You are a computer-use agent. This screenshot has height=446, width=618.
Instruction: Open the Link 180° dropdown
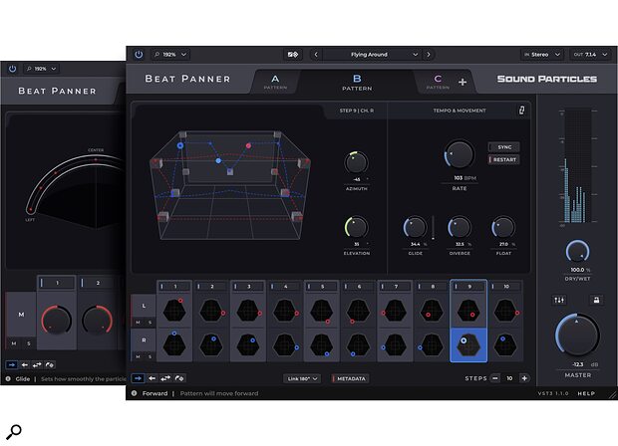(301, 378)
